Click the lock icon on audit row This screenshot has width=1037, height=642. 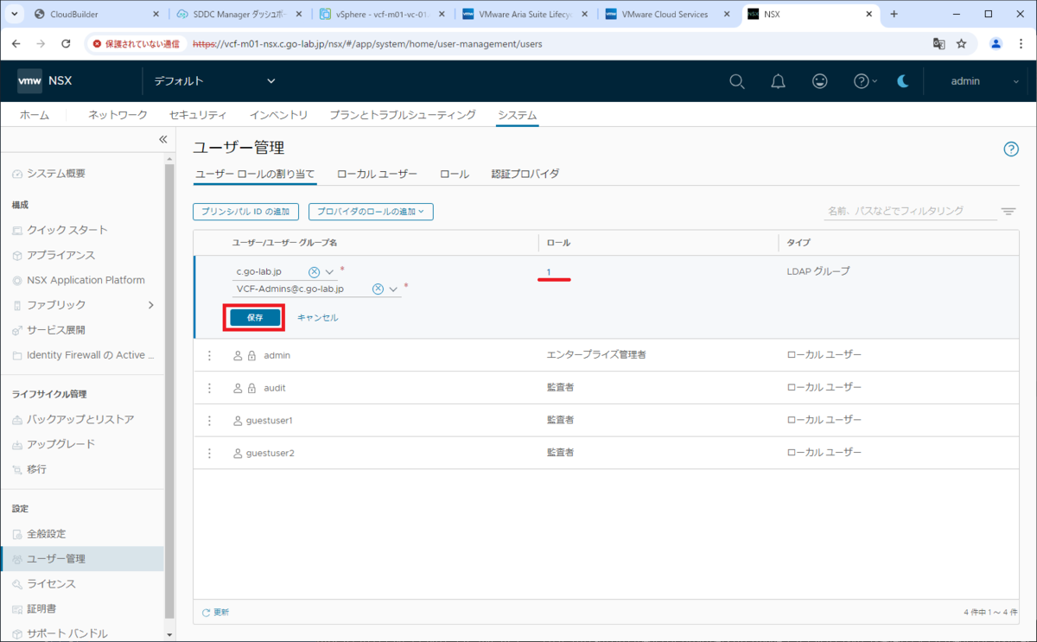pos(251,388)
